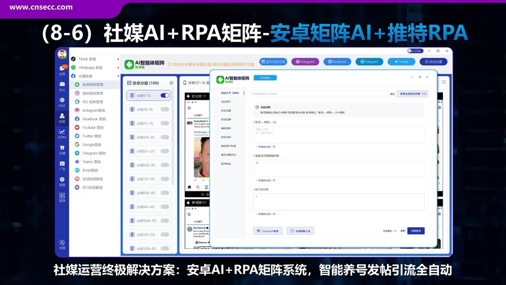Enable the 分组7(31~35) switch
This screenshot has width=506, height=285.
coord(165,178)
